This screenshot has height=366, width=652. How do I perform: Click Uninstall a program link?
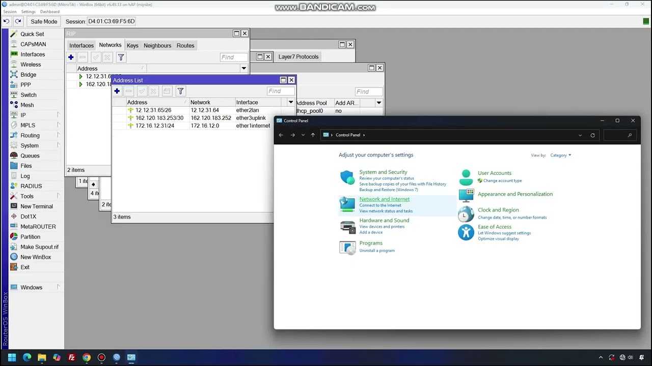(x=377, y=251)
